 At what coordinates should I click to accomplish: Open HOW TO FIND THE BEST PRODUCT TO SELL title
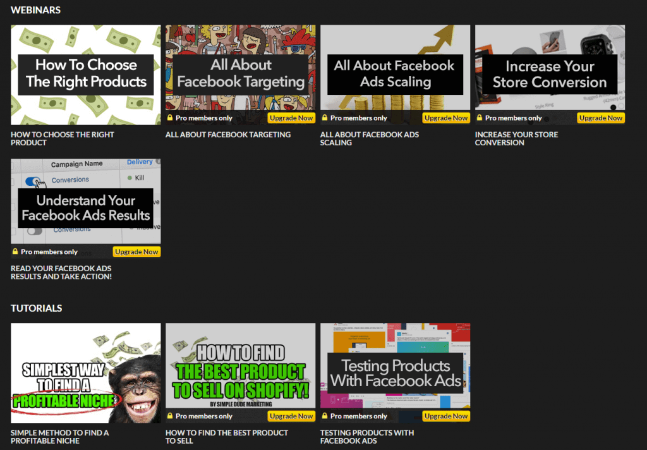click(227, 437)
